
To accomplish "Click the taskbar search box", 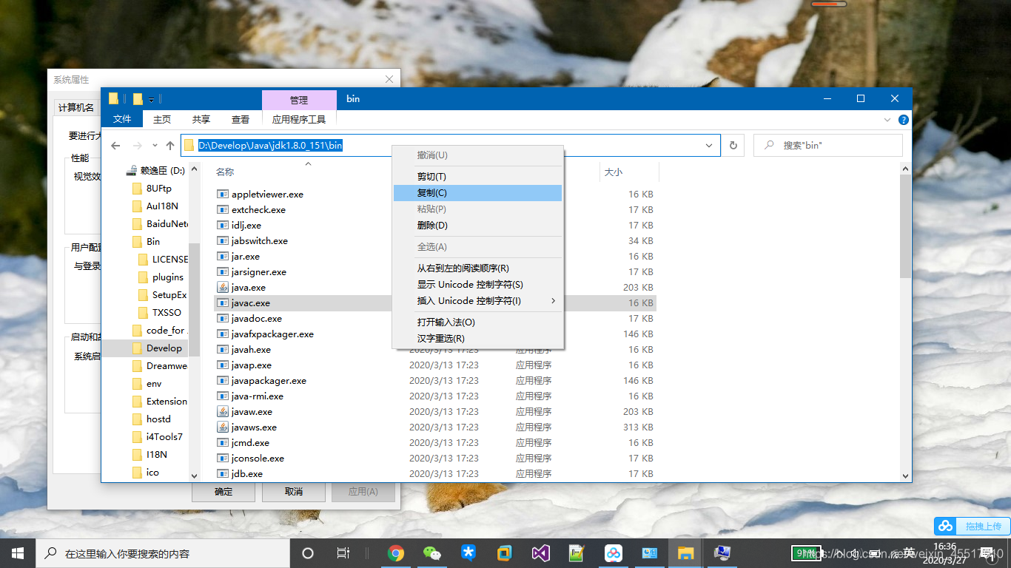I will (x=163, y=553).
